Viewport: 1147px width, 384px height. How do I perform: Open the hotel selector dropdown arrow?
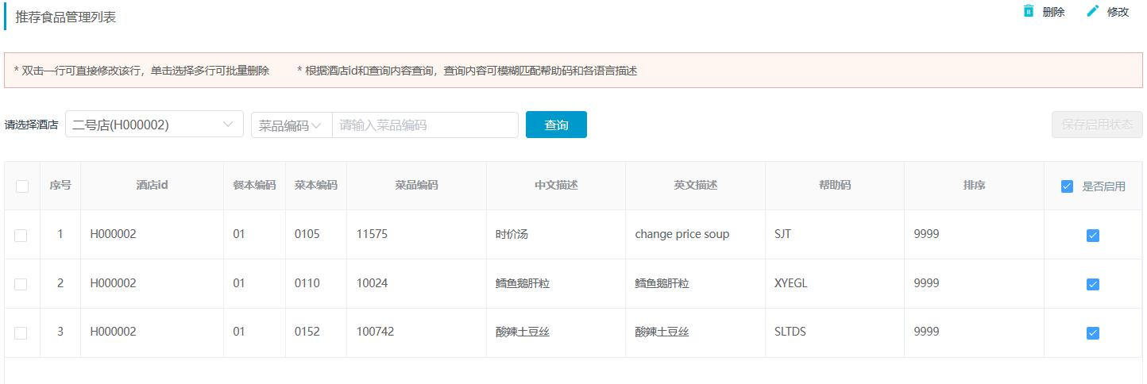coord(229,125)
